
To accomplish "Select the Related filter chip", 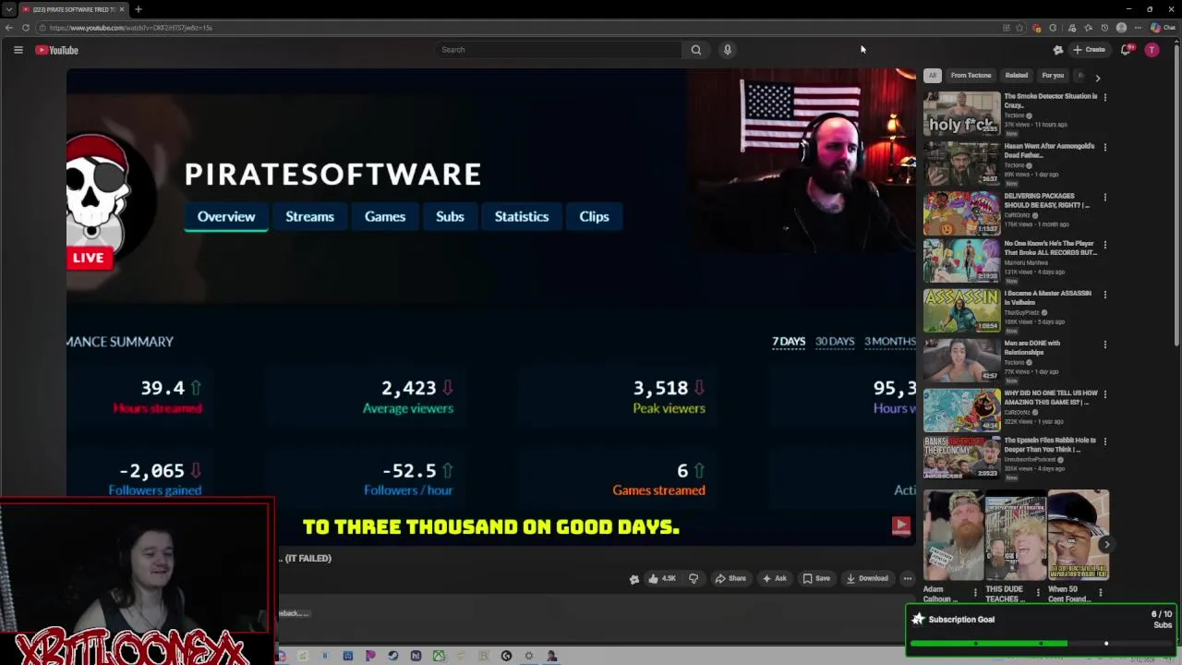I will tap(1017, 76).
